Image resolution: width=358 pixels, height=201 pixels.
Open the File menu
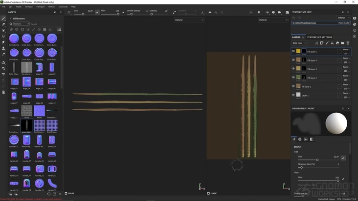3,7
